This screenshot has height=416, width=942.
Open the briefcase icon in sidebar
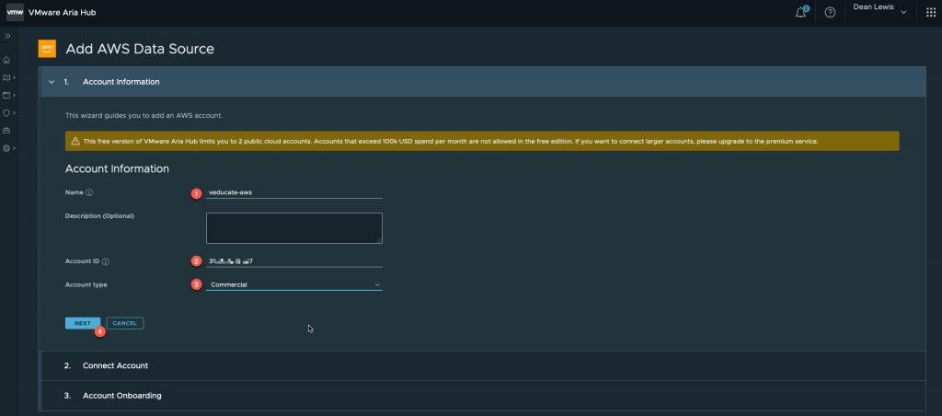(x=6, y=131)
